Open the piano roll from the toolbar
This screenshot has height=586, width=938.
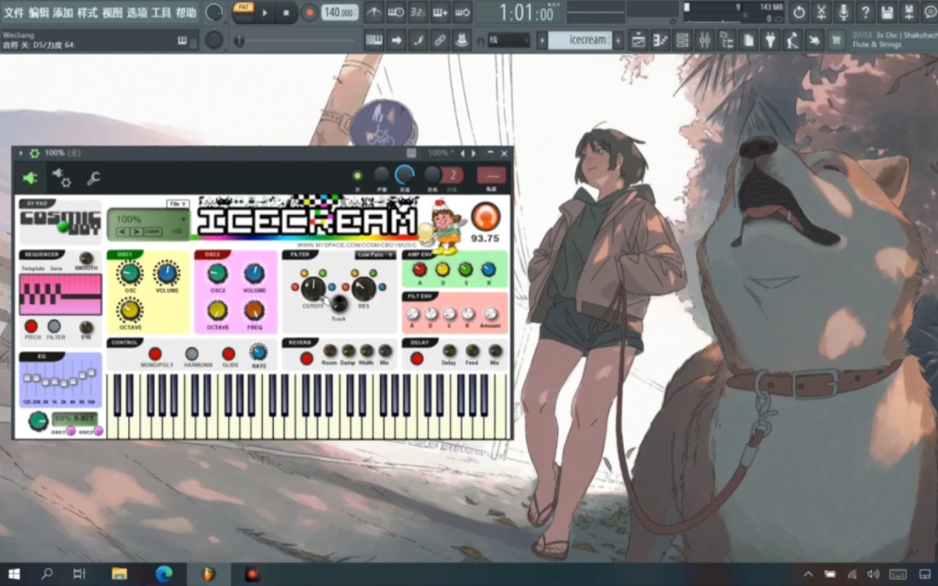click(660, 41)
